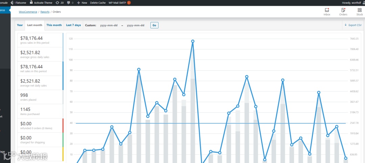The height and width of the screenshot is (163, 365).
Task: Click the Flatsome theme icon
Action: [x=13, y=3]
